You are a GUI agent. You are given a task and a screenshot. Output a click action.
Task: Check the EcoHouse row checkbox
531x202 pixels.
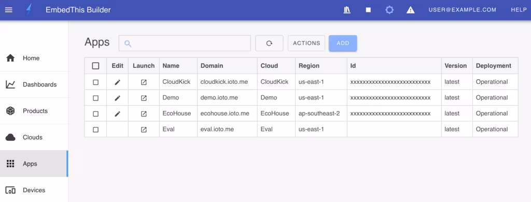[95, 113]
